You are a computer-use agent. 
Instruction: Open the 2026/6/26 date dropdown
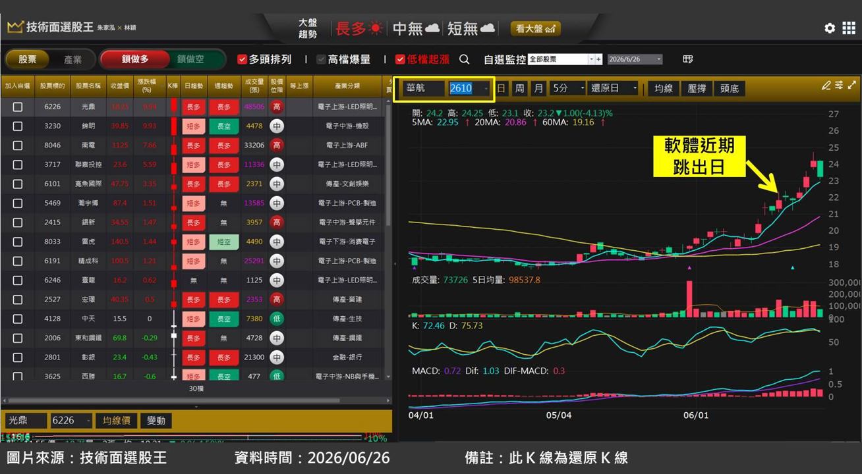click(658, 59)
